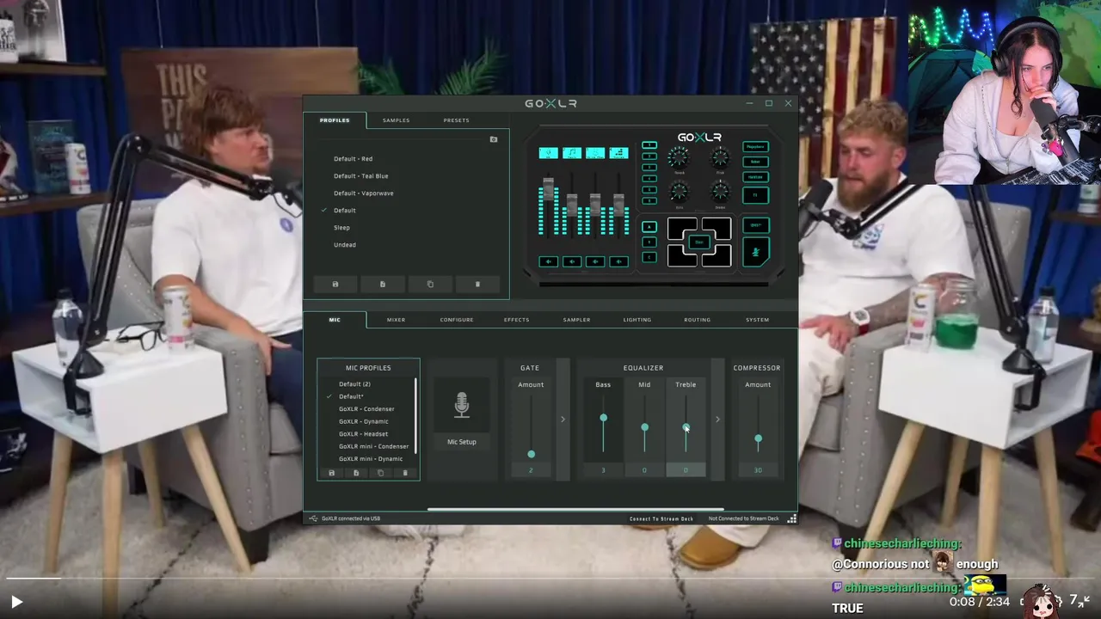Adjust the Gate Amount slider
1101x619 pixels.
pyautogui.click(x=531, y=454)
